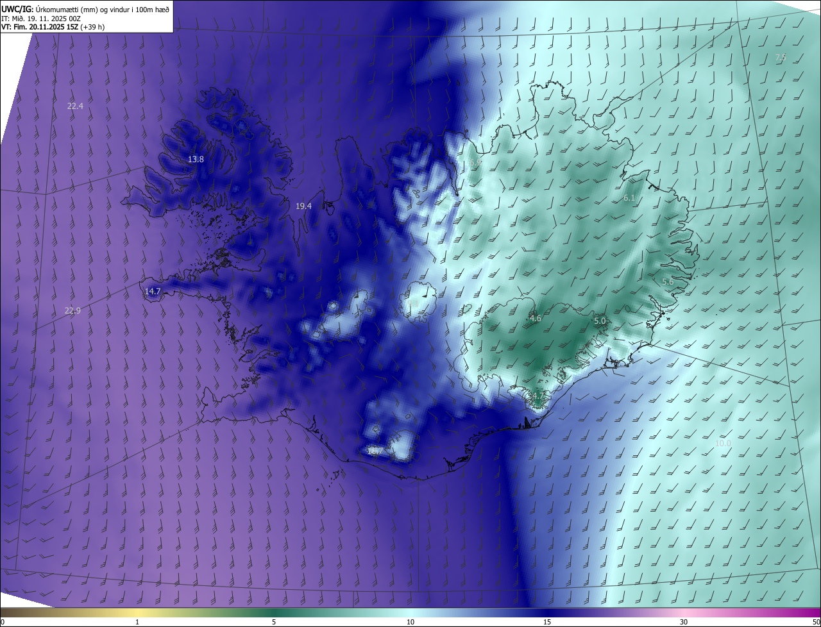Pick the 14.7 value on the peninsula
This screenshot has height=627, width=821.
pyautogui.click(x=152, y=291)
